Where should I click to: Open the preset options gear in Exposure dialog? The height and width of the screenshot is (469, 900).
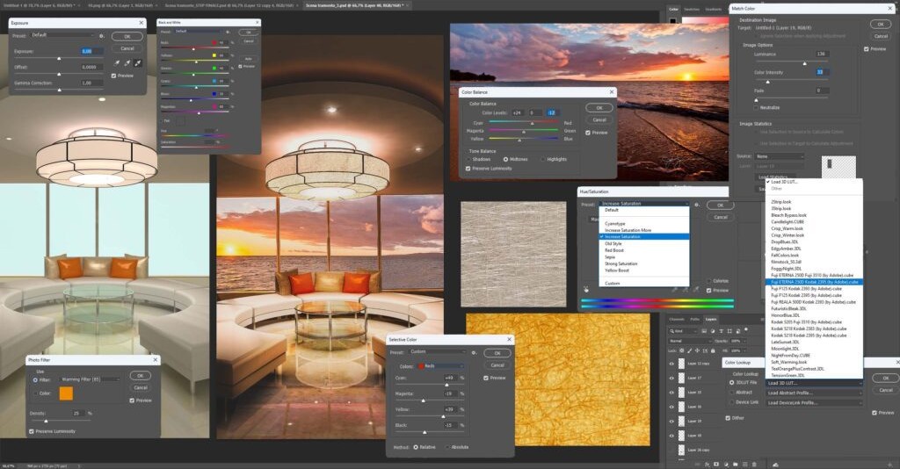pyautogui.click(x=102, y=35)
